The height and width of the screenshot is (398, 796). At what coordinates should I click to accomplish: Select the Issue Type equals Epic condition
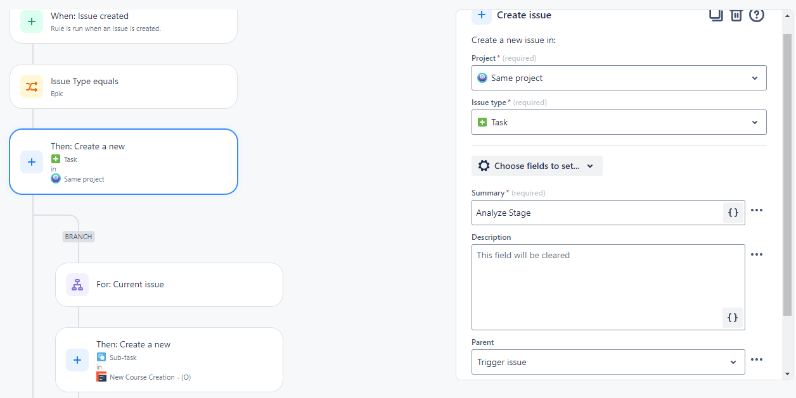[x=124, y=87]
